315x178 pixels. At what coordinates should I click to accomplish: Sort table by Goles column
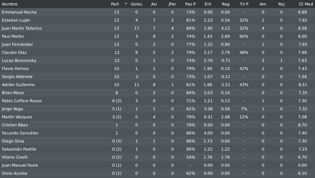pyautogui.click(x=136, y=4)
